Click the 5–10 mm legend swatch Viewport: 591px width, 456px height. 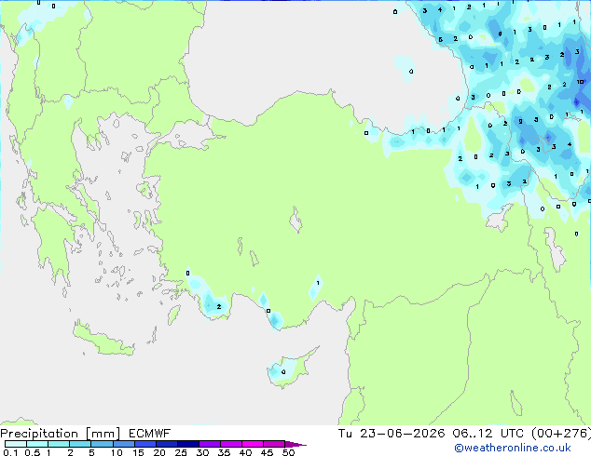102,444
